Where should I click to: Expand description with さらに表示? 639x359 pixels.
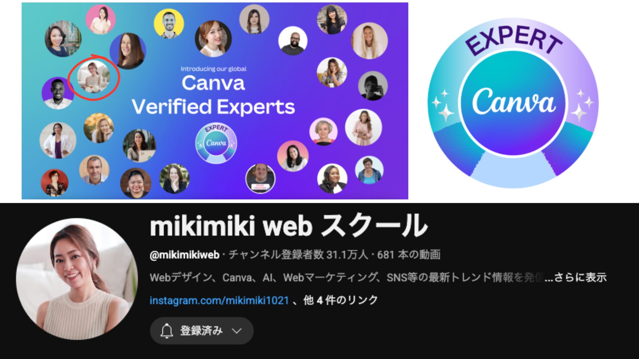click(x=580, y=277)
